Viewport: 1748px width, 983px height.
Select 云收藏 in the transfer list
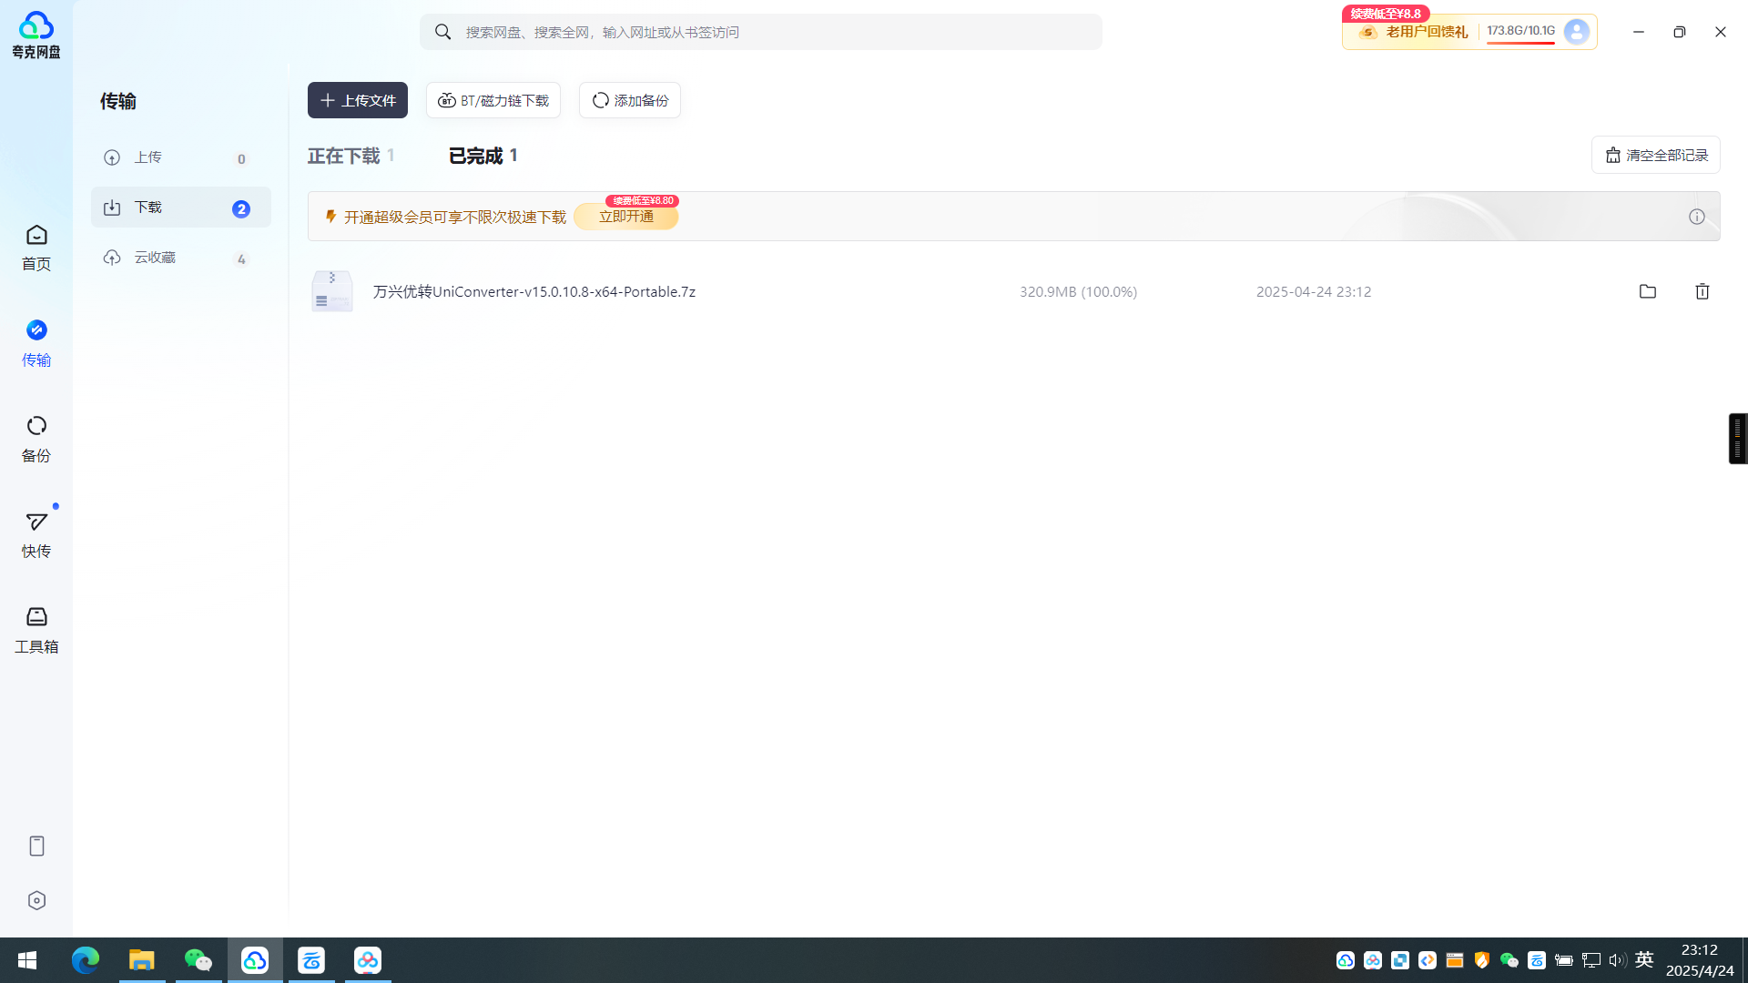(x=181, y=258)
